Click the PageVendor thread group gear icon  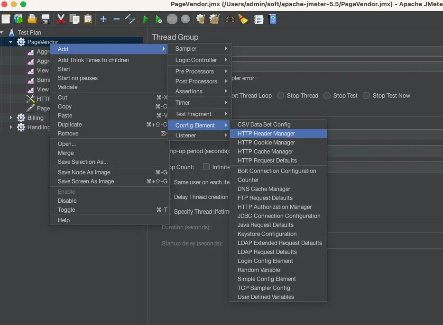[x=21, y=42]
